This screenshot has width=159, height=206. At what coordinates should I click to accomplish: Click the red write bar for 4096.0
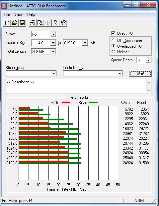(44, 156)
